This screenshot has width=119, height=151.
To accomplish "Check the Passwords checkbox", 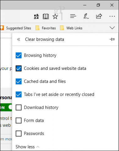I will (x=19, y=133).
